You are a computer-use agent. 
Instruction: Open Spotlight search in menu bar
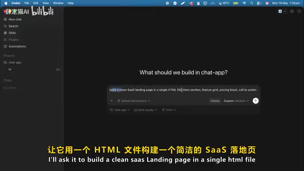(251, 3)
